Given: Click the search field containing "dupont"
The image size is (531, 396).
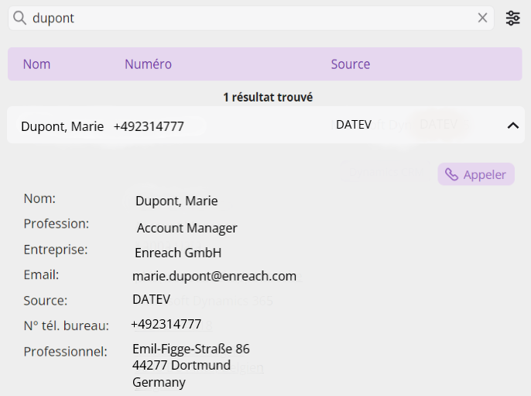Looking at the screenshot, I should click(x=248, y=18).
